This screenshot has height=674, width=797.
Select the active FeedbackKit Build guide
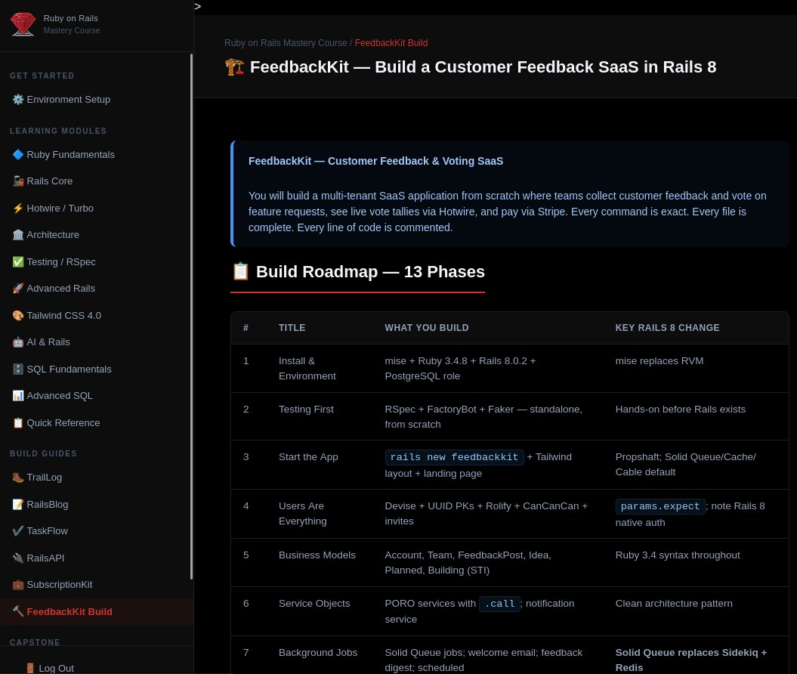point(97,611)
